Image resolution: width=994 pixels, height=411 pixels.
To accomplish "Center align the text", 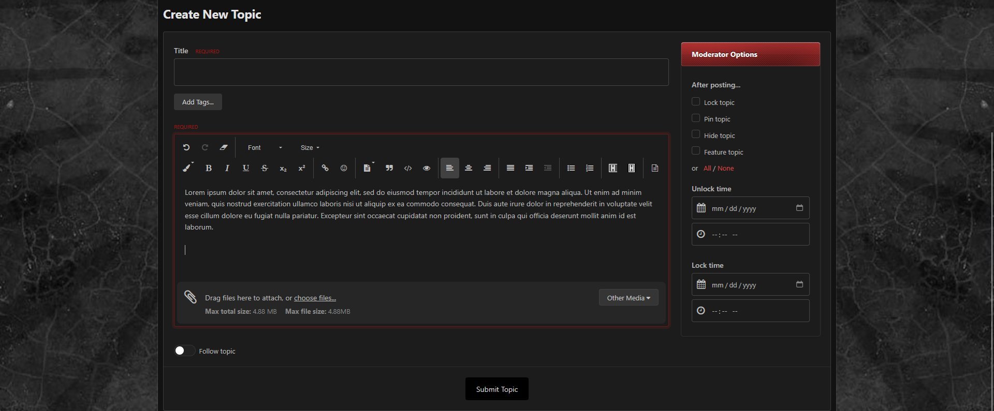I will (469, 168).
